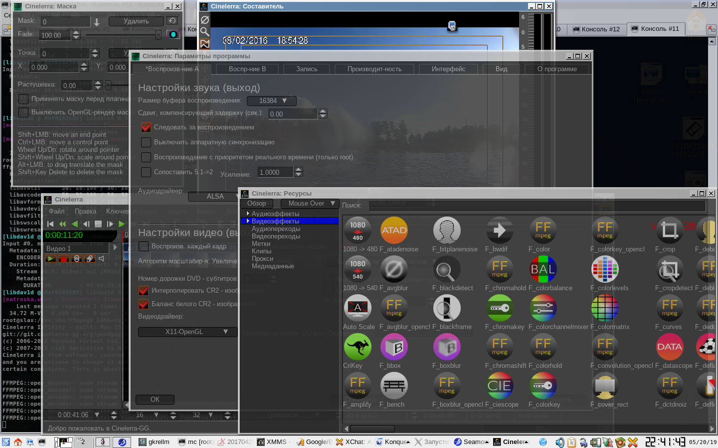Click the protect-video circle-slash tool in Compositor
718x448 pixels.
coord(204,20)
